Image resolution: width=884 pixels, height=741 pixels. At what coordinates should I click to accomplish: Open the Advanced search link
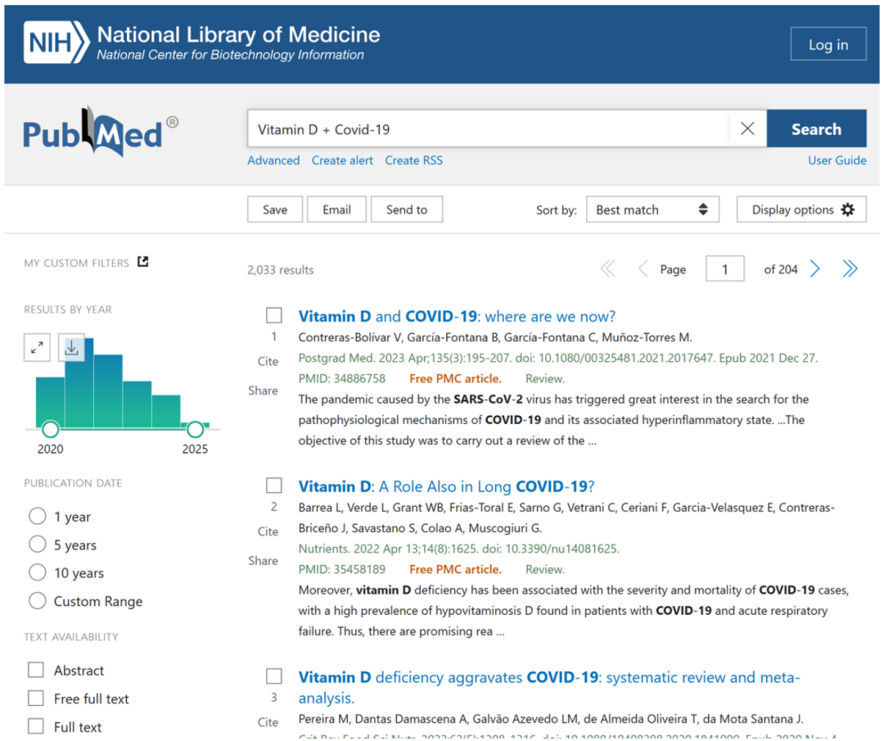click(273, 160)
